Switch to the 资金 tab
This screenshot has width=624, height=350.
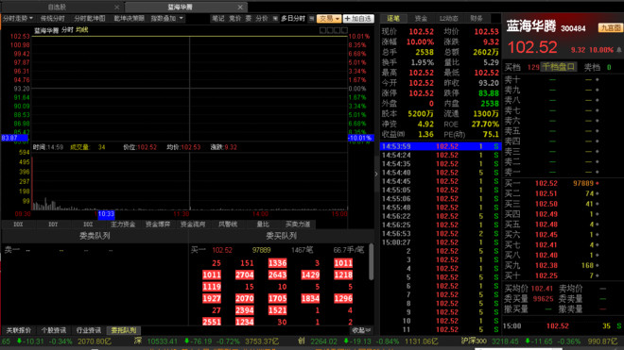(x=421, y=18)
